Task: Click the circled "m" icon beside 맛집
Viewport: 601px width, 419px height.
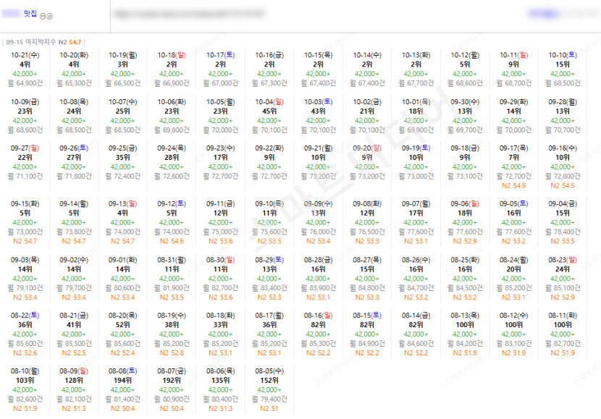Action: [43, 16]
